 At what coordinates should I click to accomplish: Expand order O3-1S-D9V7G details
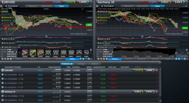point(3,100)
